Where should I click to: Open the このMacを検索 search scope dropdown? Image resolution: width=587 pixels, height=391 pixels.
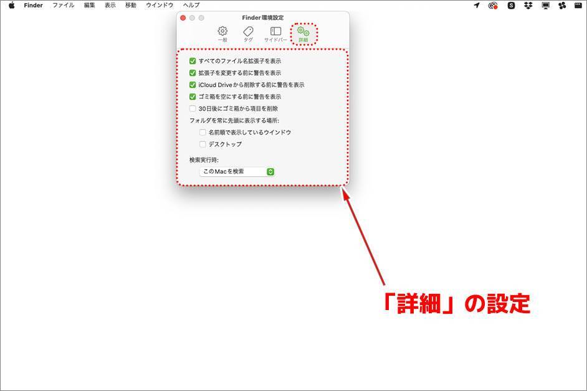click(x=237, y=171)
